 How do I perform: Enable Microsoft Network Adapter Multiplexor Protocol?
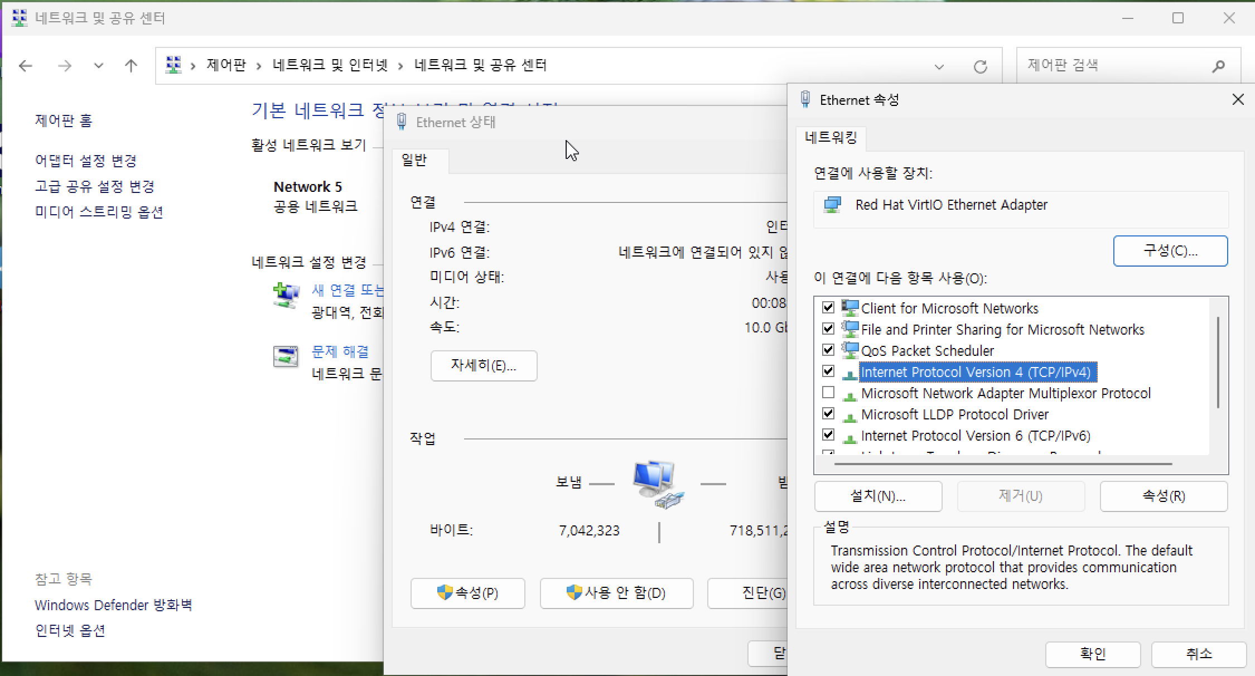pos(828,393)
